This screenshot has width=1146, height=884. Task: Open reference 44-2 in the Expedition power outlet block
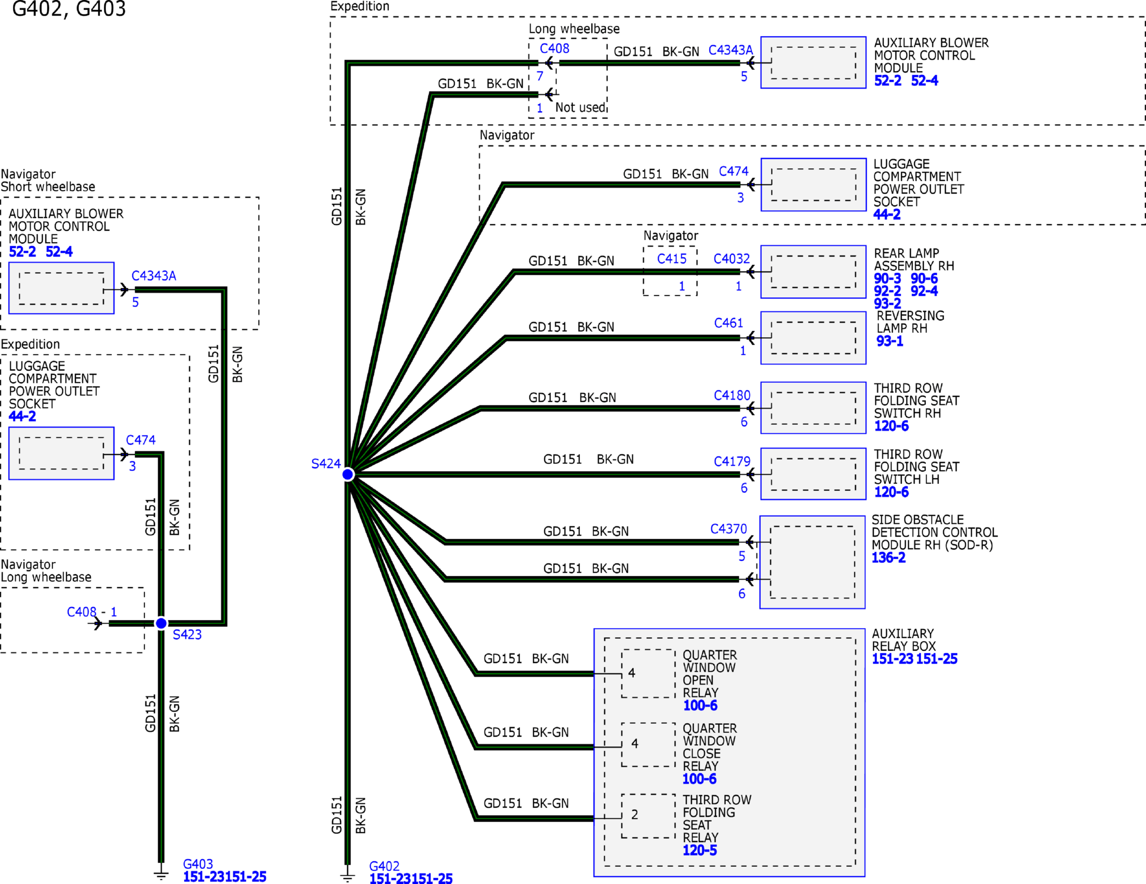23,416
